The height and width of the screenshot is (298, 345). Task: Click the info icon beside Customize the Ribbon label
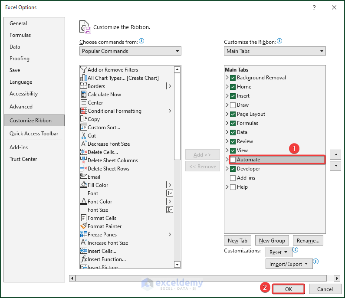coord(279,41)
